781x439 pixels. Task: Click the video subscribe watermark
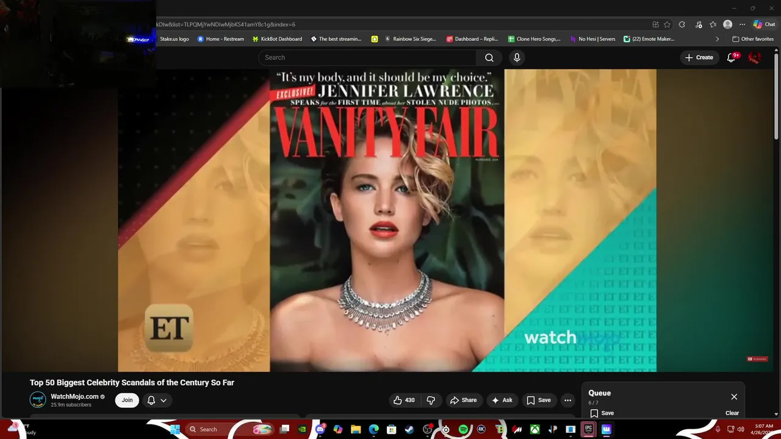pos(757,359)
